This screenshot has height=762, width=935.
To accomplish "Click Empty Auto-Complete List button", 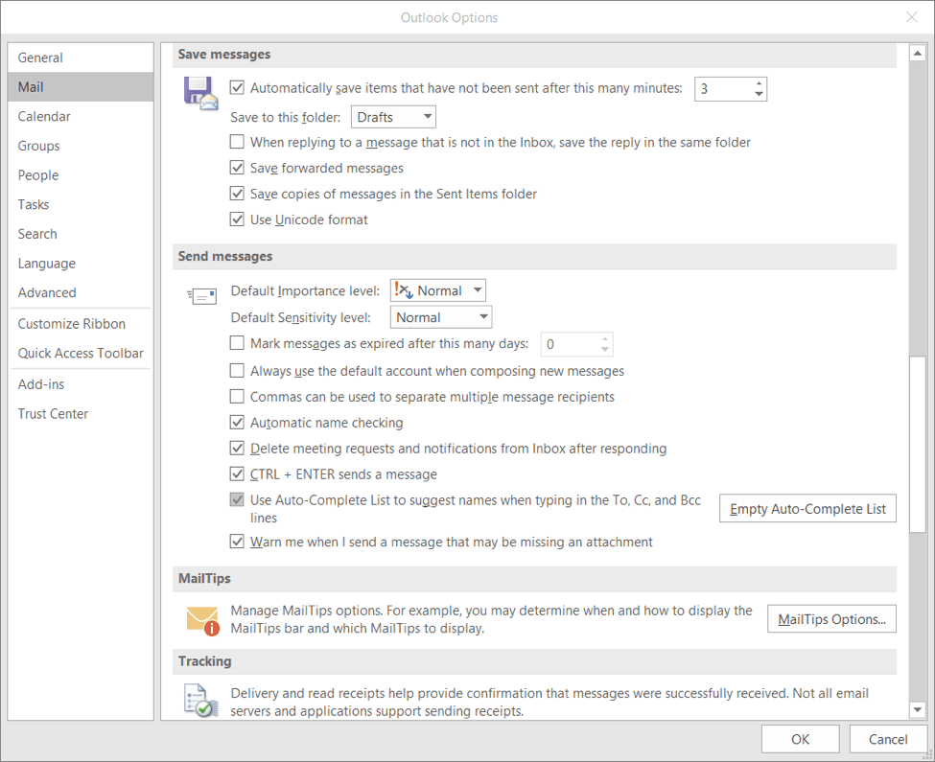I will [x=807, y=508].
